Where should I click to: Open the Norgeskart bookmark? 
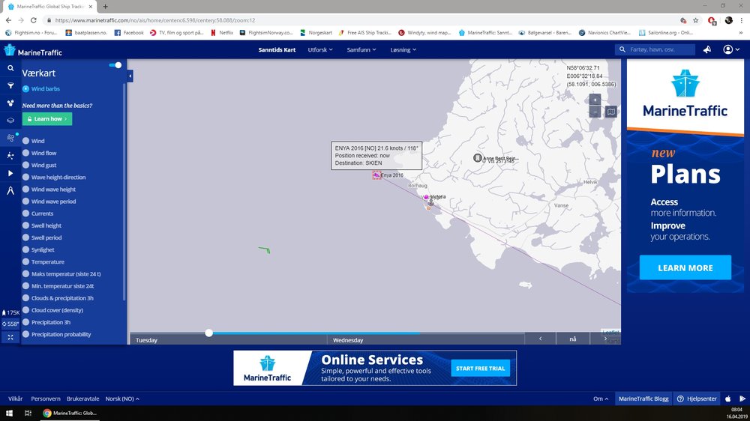[x=316, y=33]
